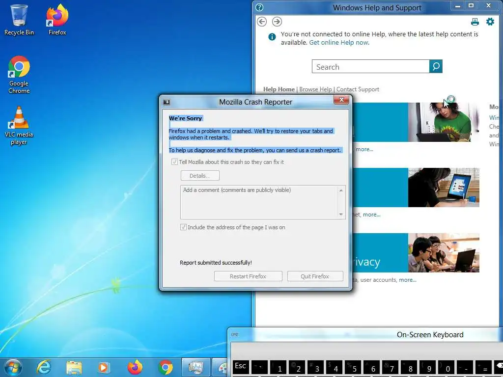Click the Help search magnifier button
Image resolution: width=503 pixels, height=377 pixels.
[436, 66]
